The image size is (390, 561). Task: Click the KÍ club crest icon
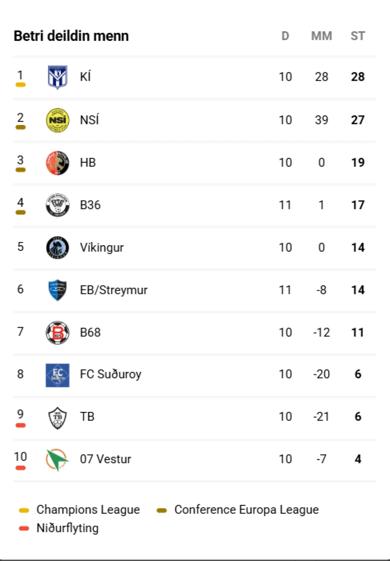[x=57, y=77]
